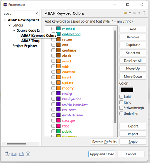Click the green swatch next to public
The height and width of the screenshot is (163, 150).
click(59, 131)
